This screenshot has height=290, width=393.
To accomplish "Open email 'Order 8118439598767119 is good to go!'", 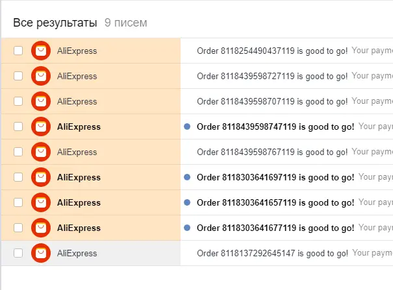I will [272, 152].
